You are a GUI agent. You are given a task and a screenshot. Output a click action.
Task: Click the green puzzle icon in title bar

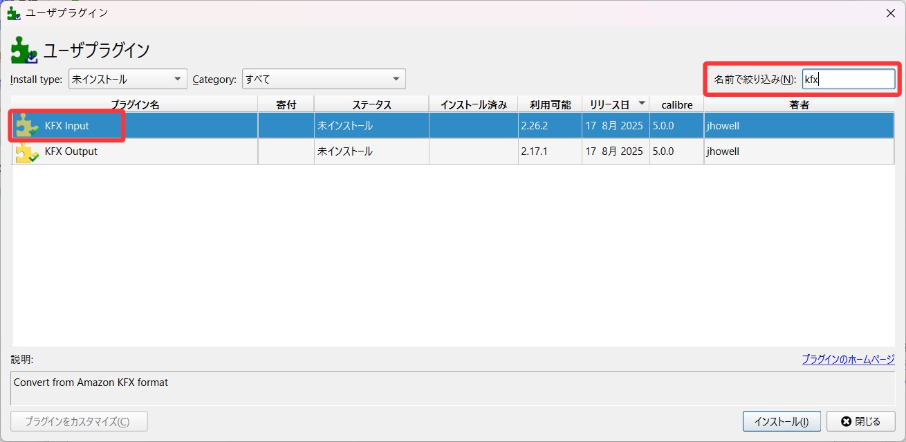(x=13, y=13)
